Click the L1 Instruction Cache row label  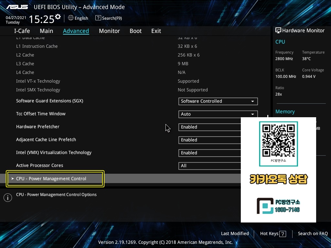click(x=37, y=46)
